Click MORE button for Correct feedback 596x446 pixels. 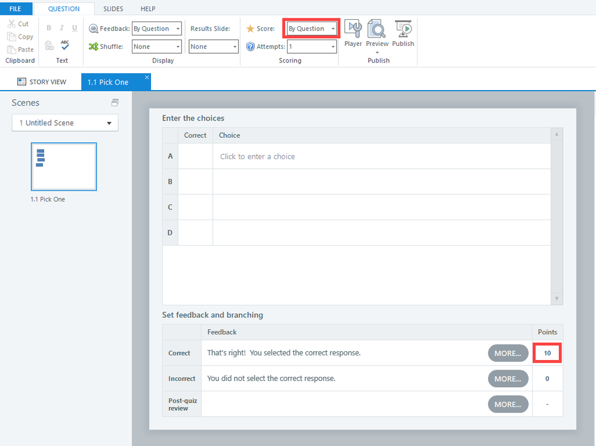point(508,353)
